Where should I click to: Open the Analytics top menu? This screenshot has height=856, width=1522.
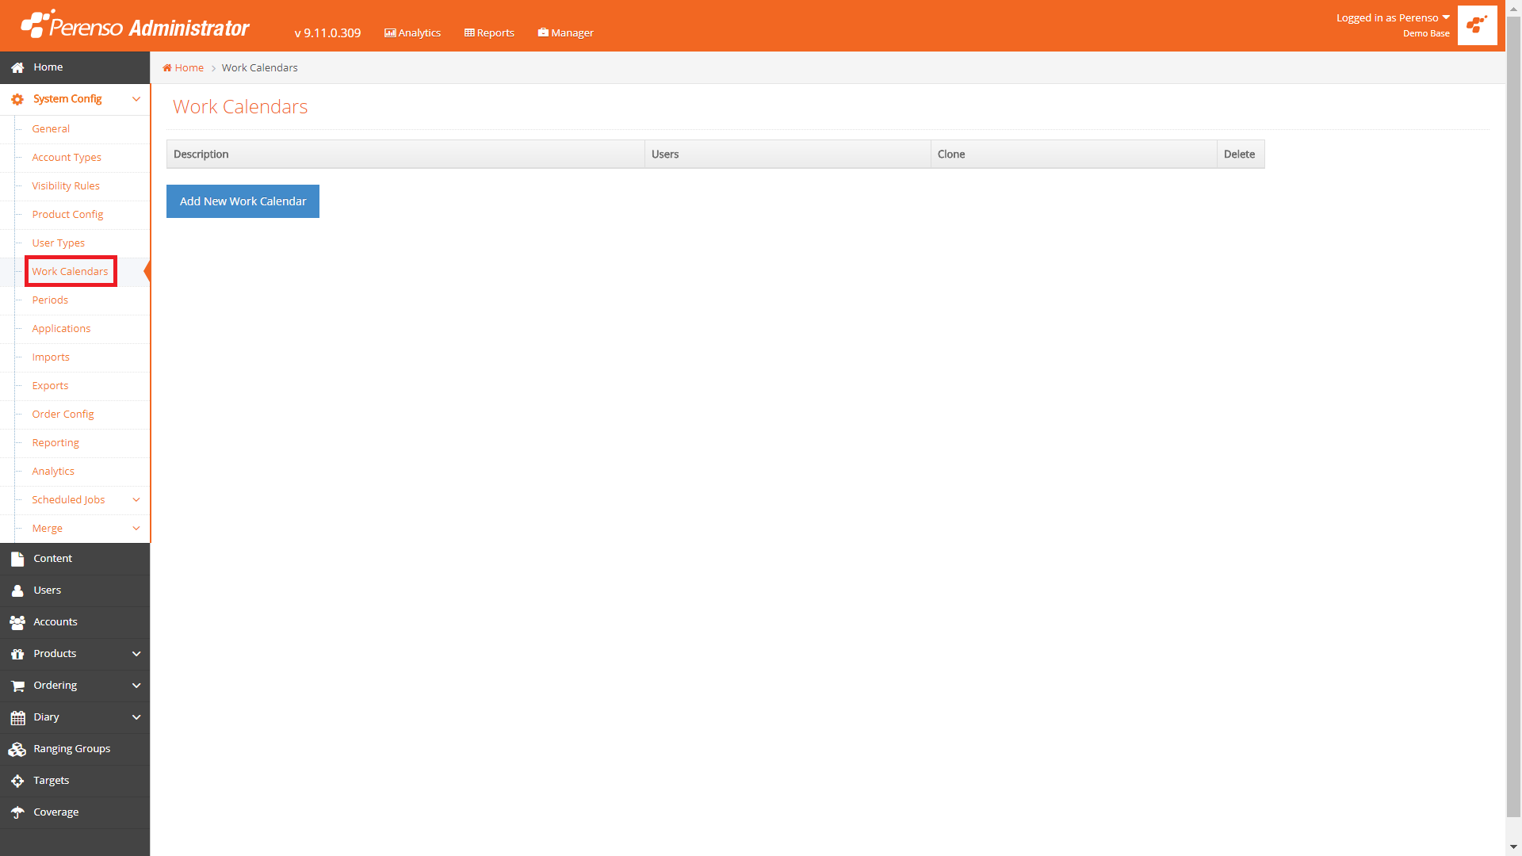pos(412,32)
